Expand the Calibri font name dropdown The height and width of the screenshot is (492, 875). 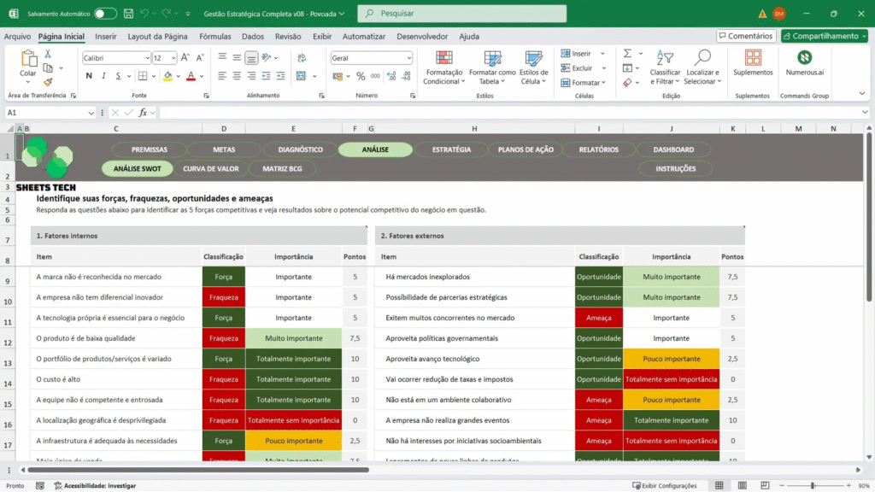(x=146, y=58)
